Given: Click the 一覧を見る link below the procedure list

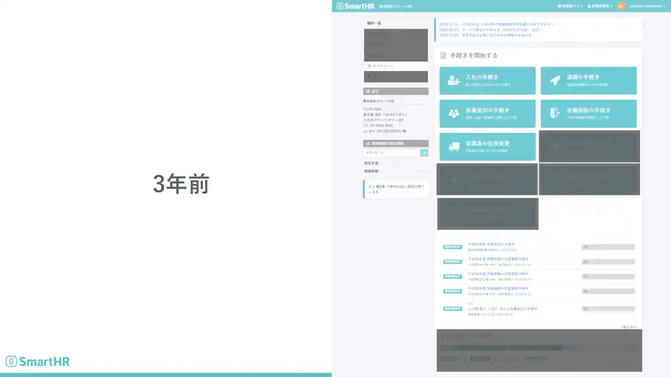Looking at the screenshot, I should (x=628, y=326).
